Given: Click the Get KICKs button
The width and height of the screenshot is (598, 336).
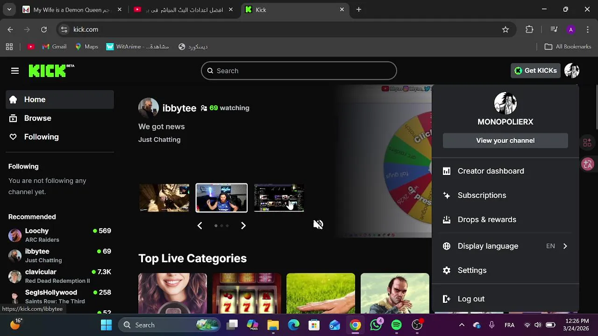Looking at the screenshot, I should pos(535,70).
